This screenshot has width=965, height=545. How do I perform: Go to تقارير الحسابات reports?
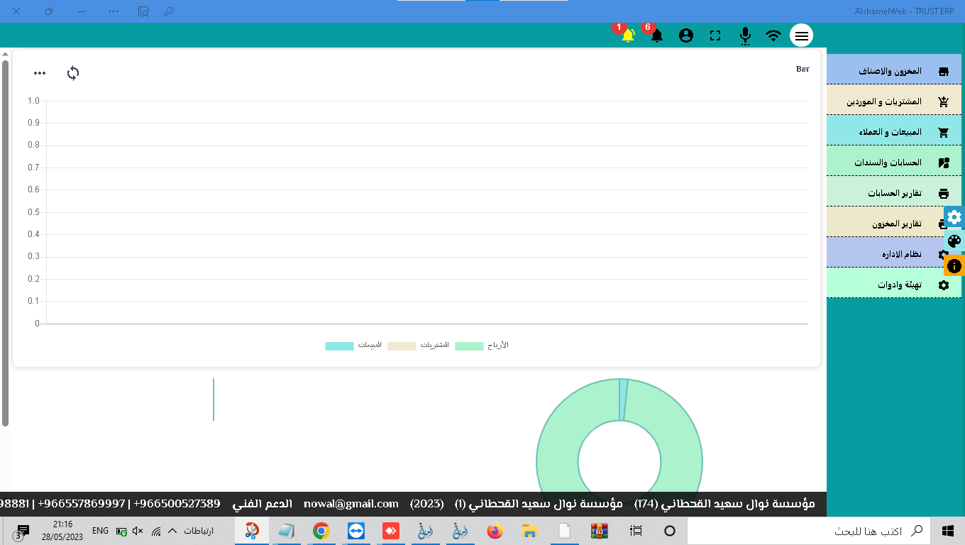[893, 193]
